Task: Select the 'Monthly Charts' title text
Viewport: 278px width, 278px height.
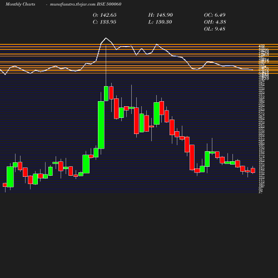Action: [x=21, y=4]
